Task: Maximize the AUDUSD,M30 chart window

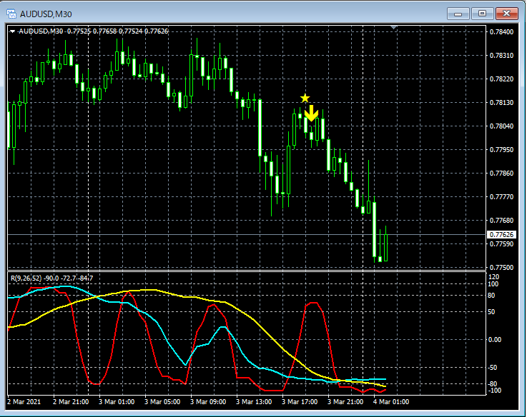Action: click(481, 14)
